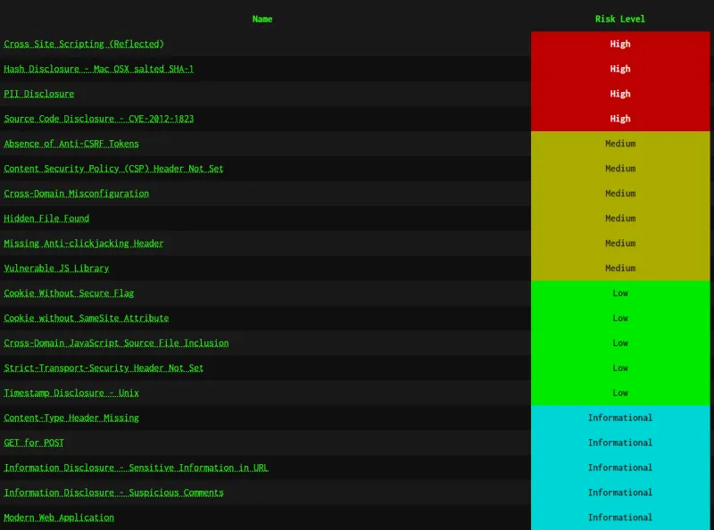The image size is (714, 530).
Task: Click the PII Disclosure link
Action: (39, 94)
